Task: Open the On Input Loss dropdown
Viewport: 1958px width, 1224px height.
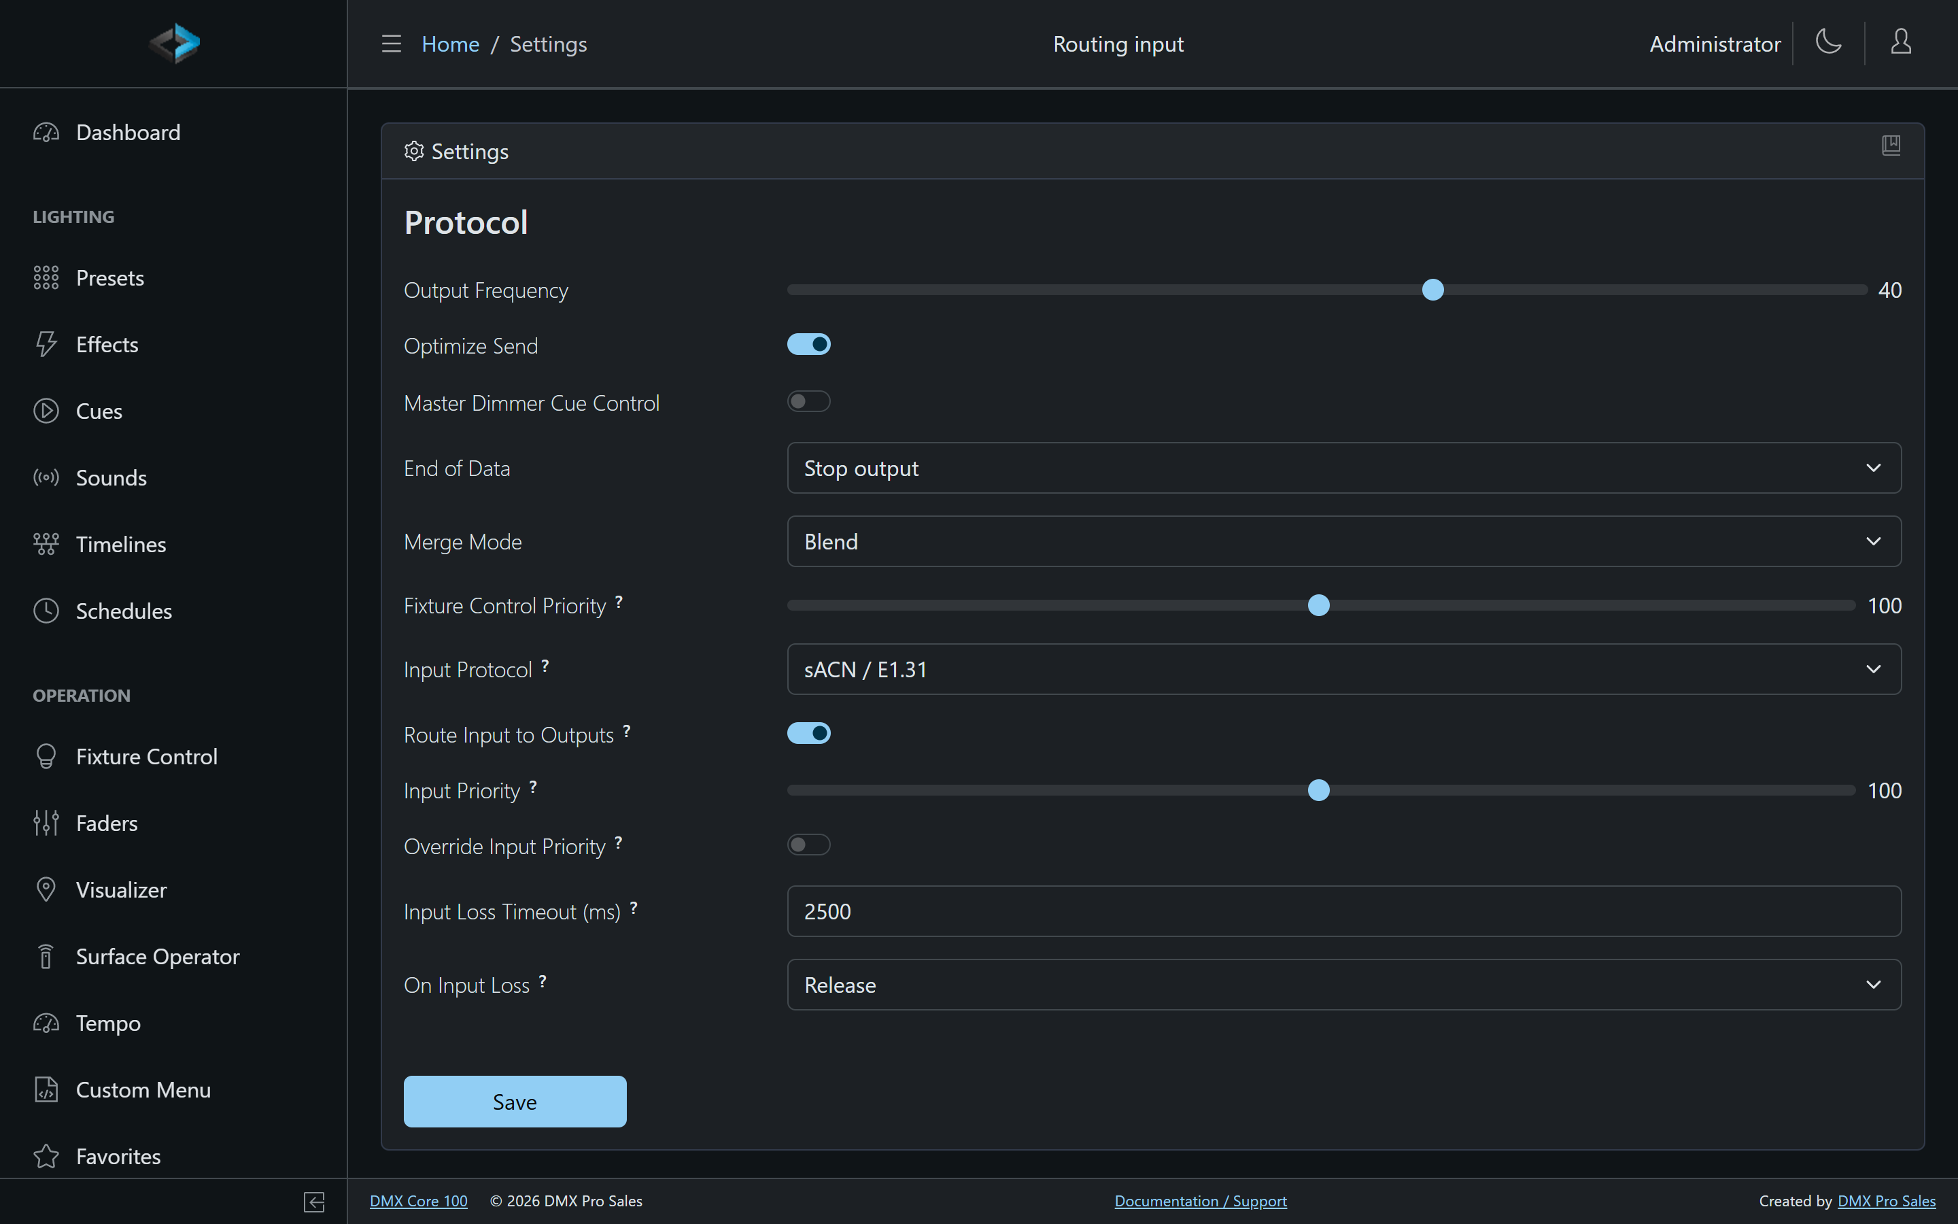Action: [x=1344, y=985]
